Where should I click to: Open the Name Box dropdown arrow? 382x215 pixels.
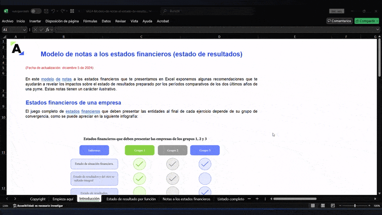pos(25,30)
